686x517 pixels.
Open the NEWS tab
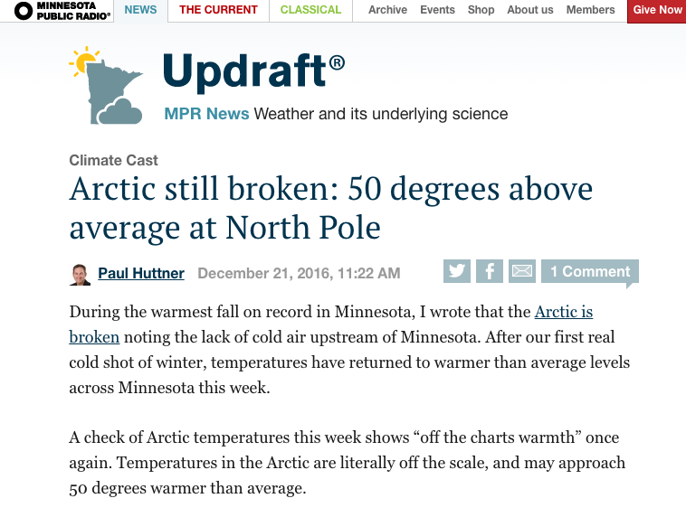point(140,10)
